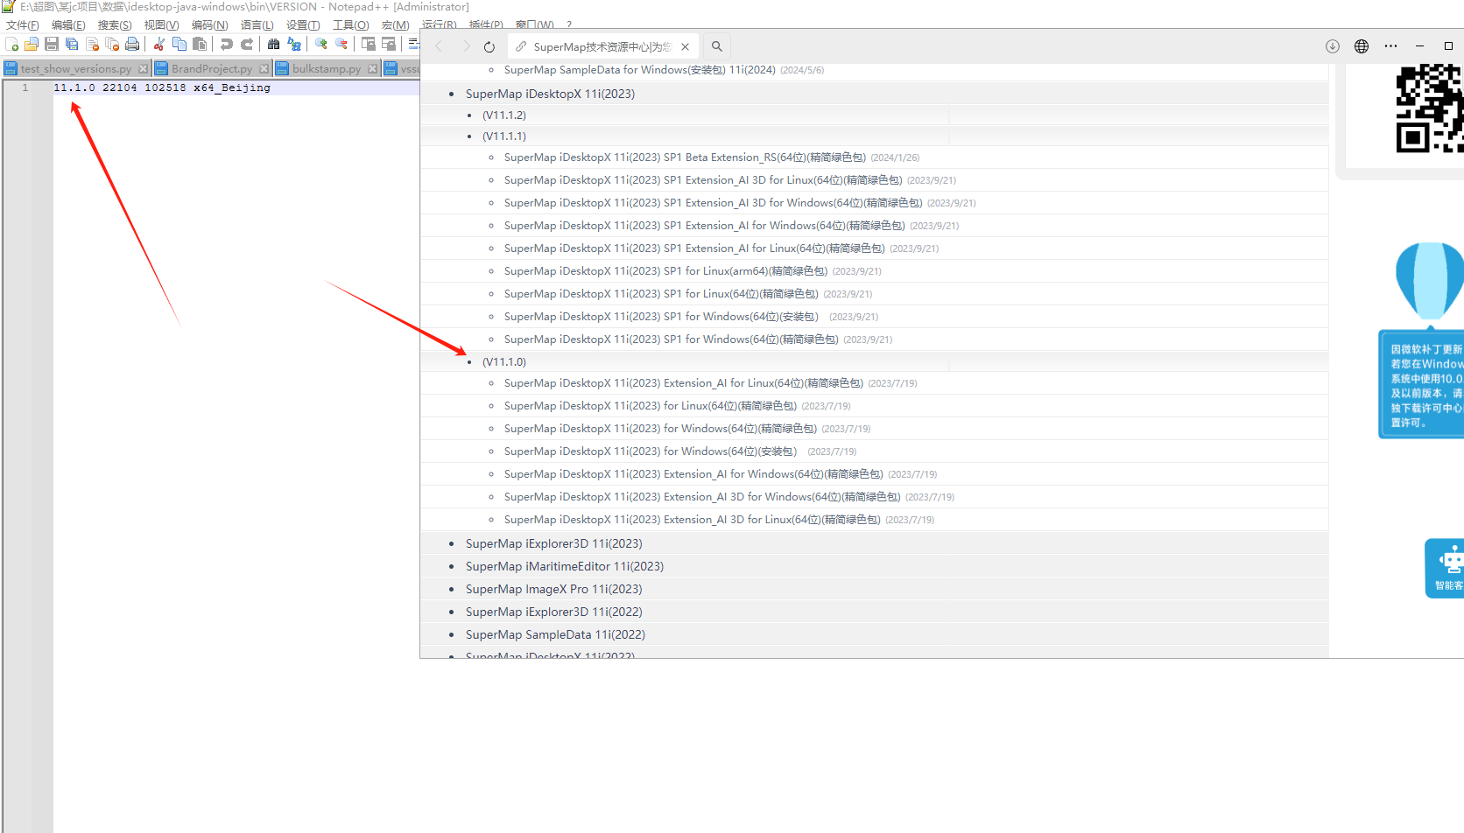1464x833 pixels.
Task: Open the browser more options menu
Action: 1390,45
